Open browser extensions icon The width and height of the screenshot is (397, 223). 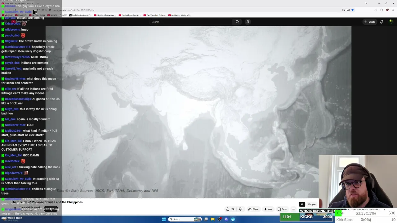click(381, 10)
